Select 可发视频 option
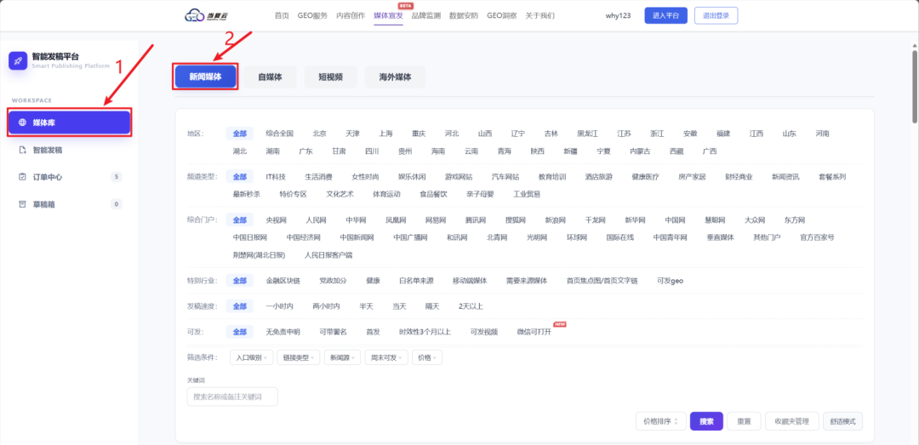This screenshot has height=445, width=919. pos(484,332)
